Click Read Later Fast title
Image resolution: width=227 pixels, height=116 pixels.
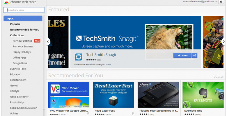[x=105, y=111]
